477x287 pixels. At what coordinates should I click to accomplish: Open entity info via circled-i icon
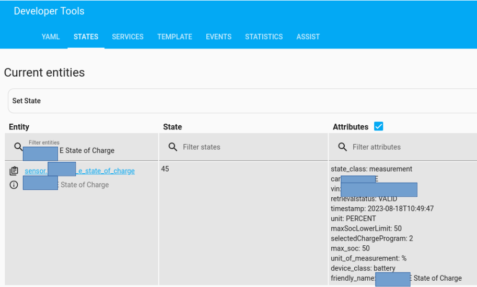[x=14, y=185]
